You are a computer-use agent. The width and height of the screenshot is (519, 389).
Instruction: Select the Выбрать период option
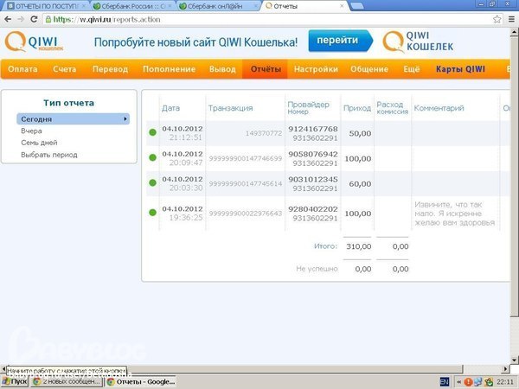(x=49, y=155)
